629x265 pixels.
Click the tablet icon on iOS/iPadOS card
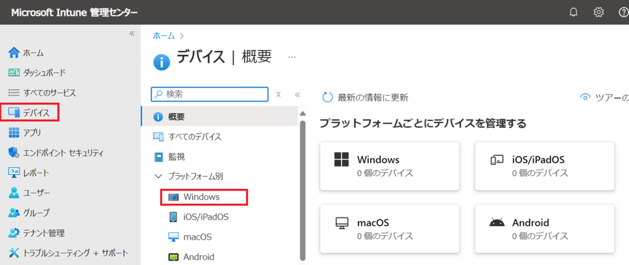(497, 160)
